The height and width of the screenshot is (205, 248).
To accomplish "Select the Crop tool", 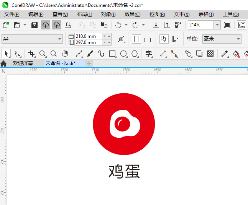I will 31,54.
